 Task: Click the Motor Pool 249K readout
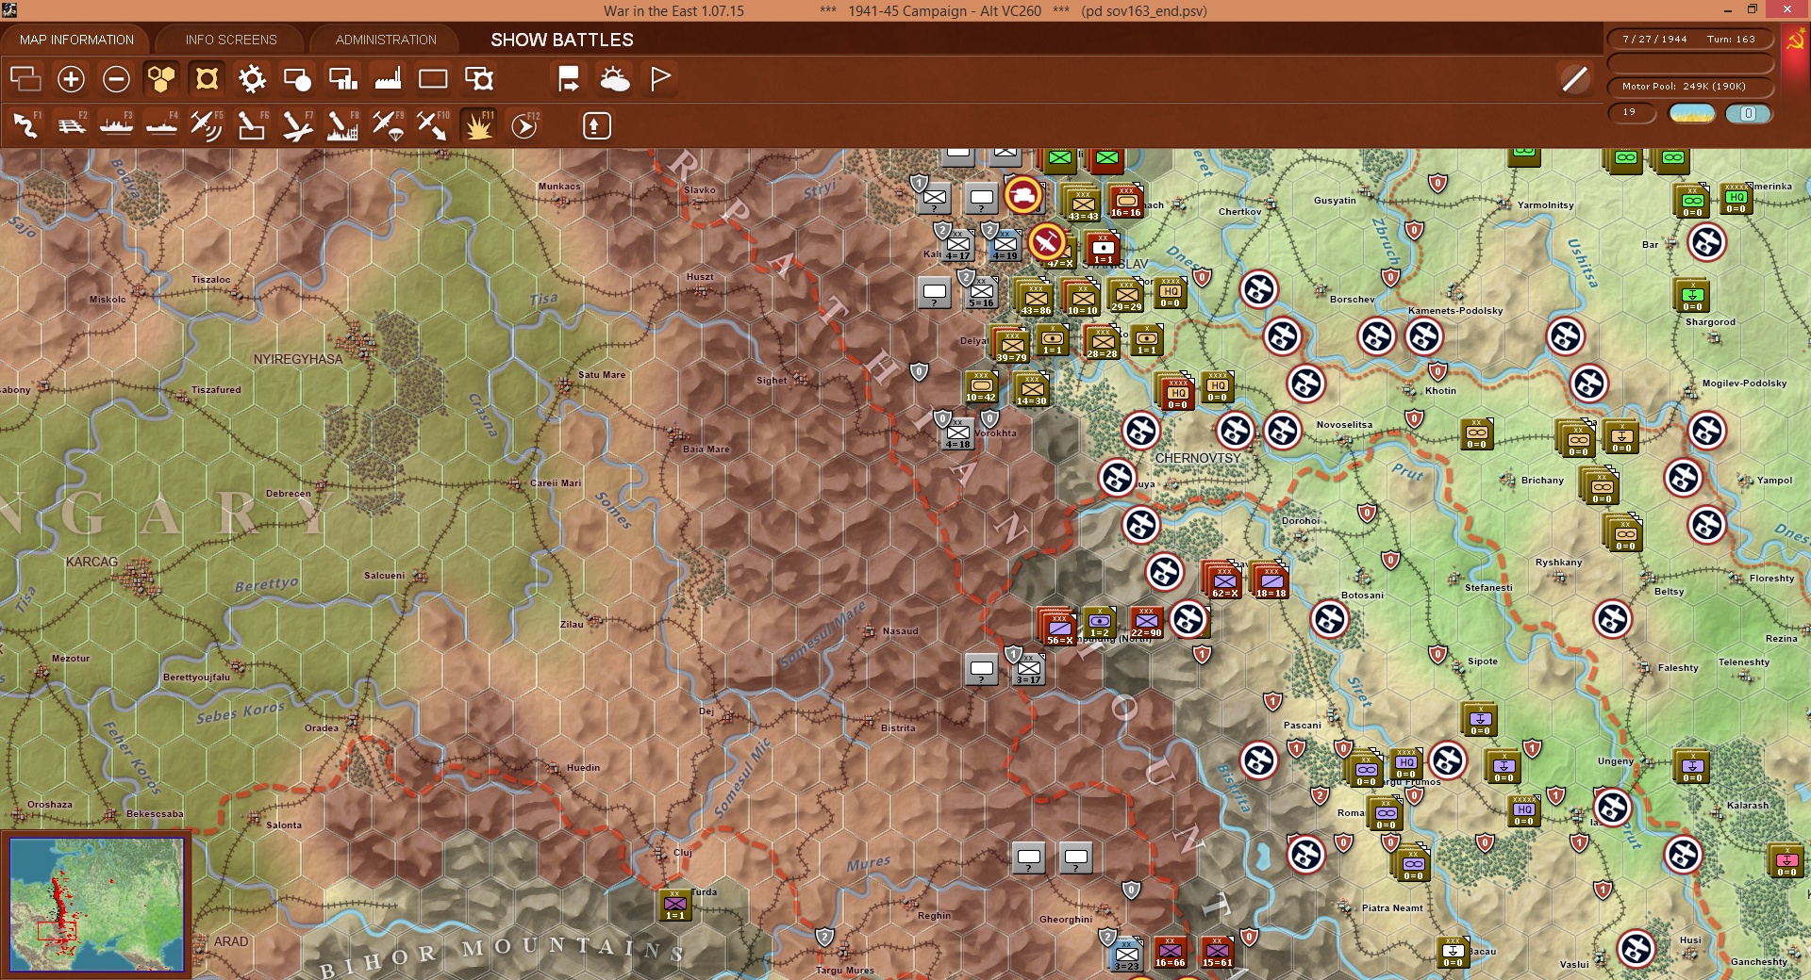click(1689, 86)
